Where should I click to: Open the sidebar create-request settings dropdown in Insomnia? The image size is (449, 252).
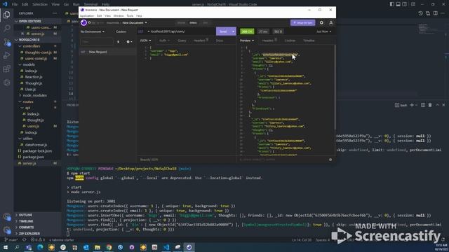click(x=129, y=42)
